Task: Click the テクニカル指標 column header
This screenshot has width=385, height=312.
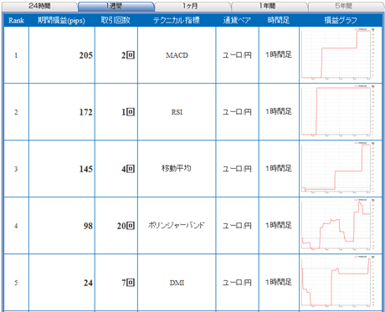Action: click(x=177, y=20)
